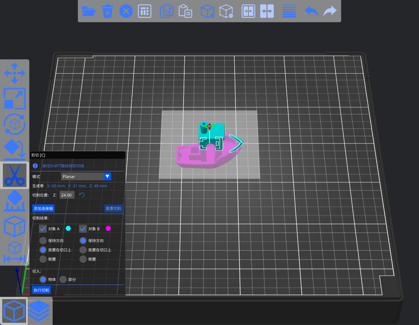The width and height of the screenshot is (419, 325).
Task: Click the paste clipboard icon
Action: 185,11
